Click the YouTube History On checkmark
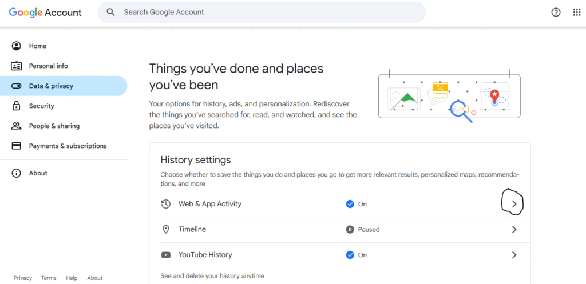This screenshot has height=284, width=586. click(350, 255)
